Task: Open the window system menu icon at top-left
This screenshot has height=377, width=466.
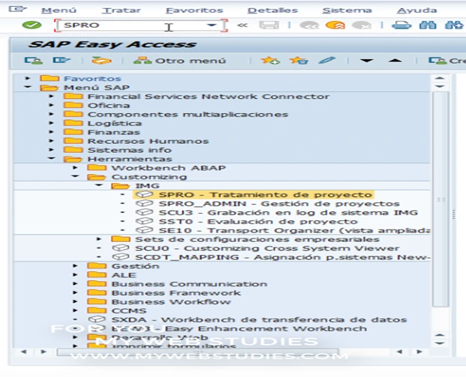Action: click(x=17, y=9)
